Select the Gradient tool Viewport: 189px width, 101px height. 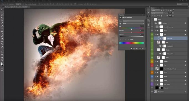tap(2, 39)
